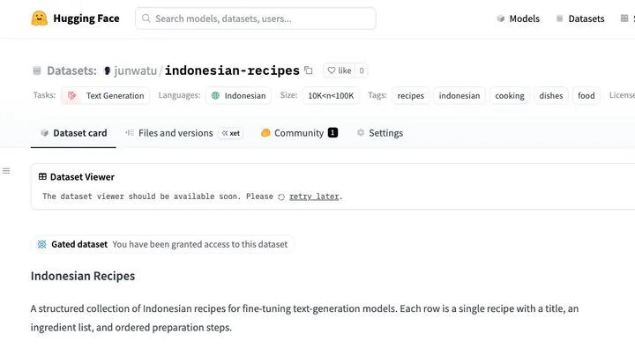Viewport: 635px width, 356px height.
Task: Click the database icon beside Datasets label
Action: [37, 70]
